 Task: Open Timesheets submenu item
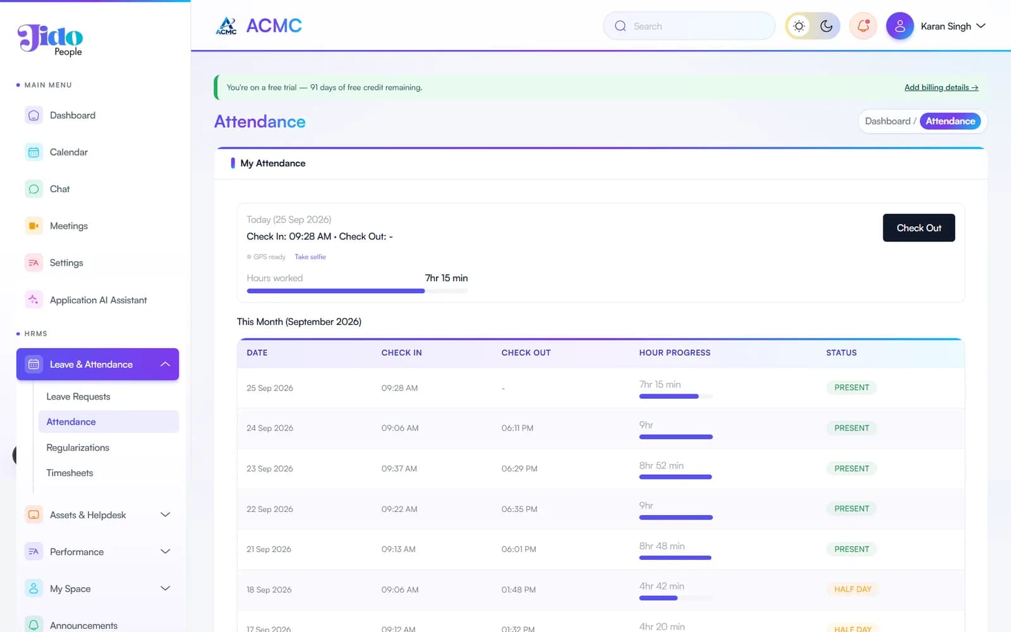70,473
